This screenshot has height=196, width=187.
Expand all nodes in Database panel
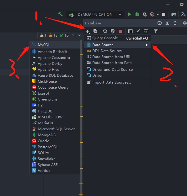(x=167, y=23)
